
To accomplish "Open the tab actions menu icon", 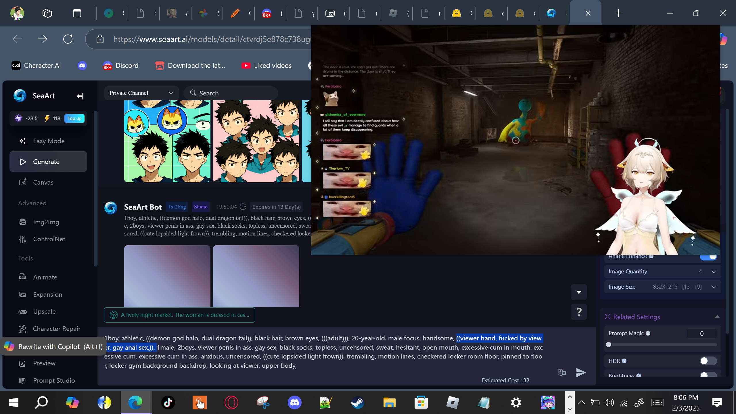I will point(77,13).
